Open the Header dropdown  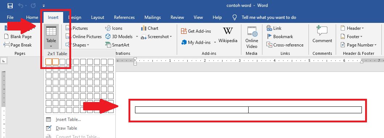352,28
